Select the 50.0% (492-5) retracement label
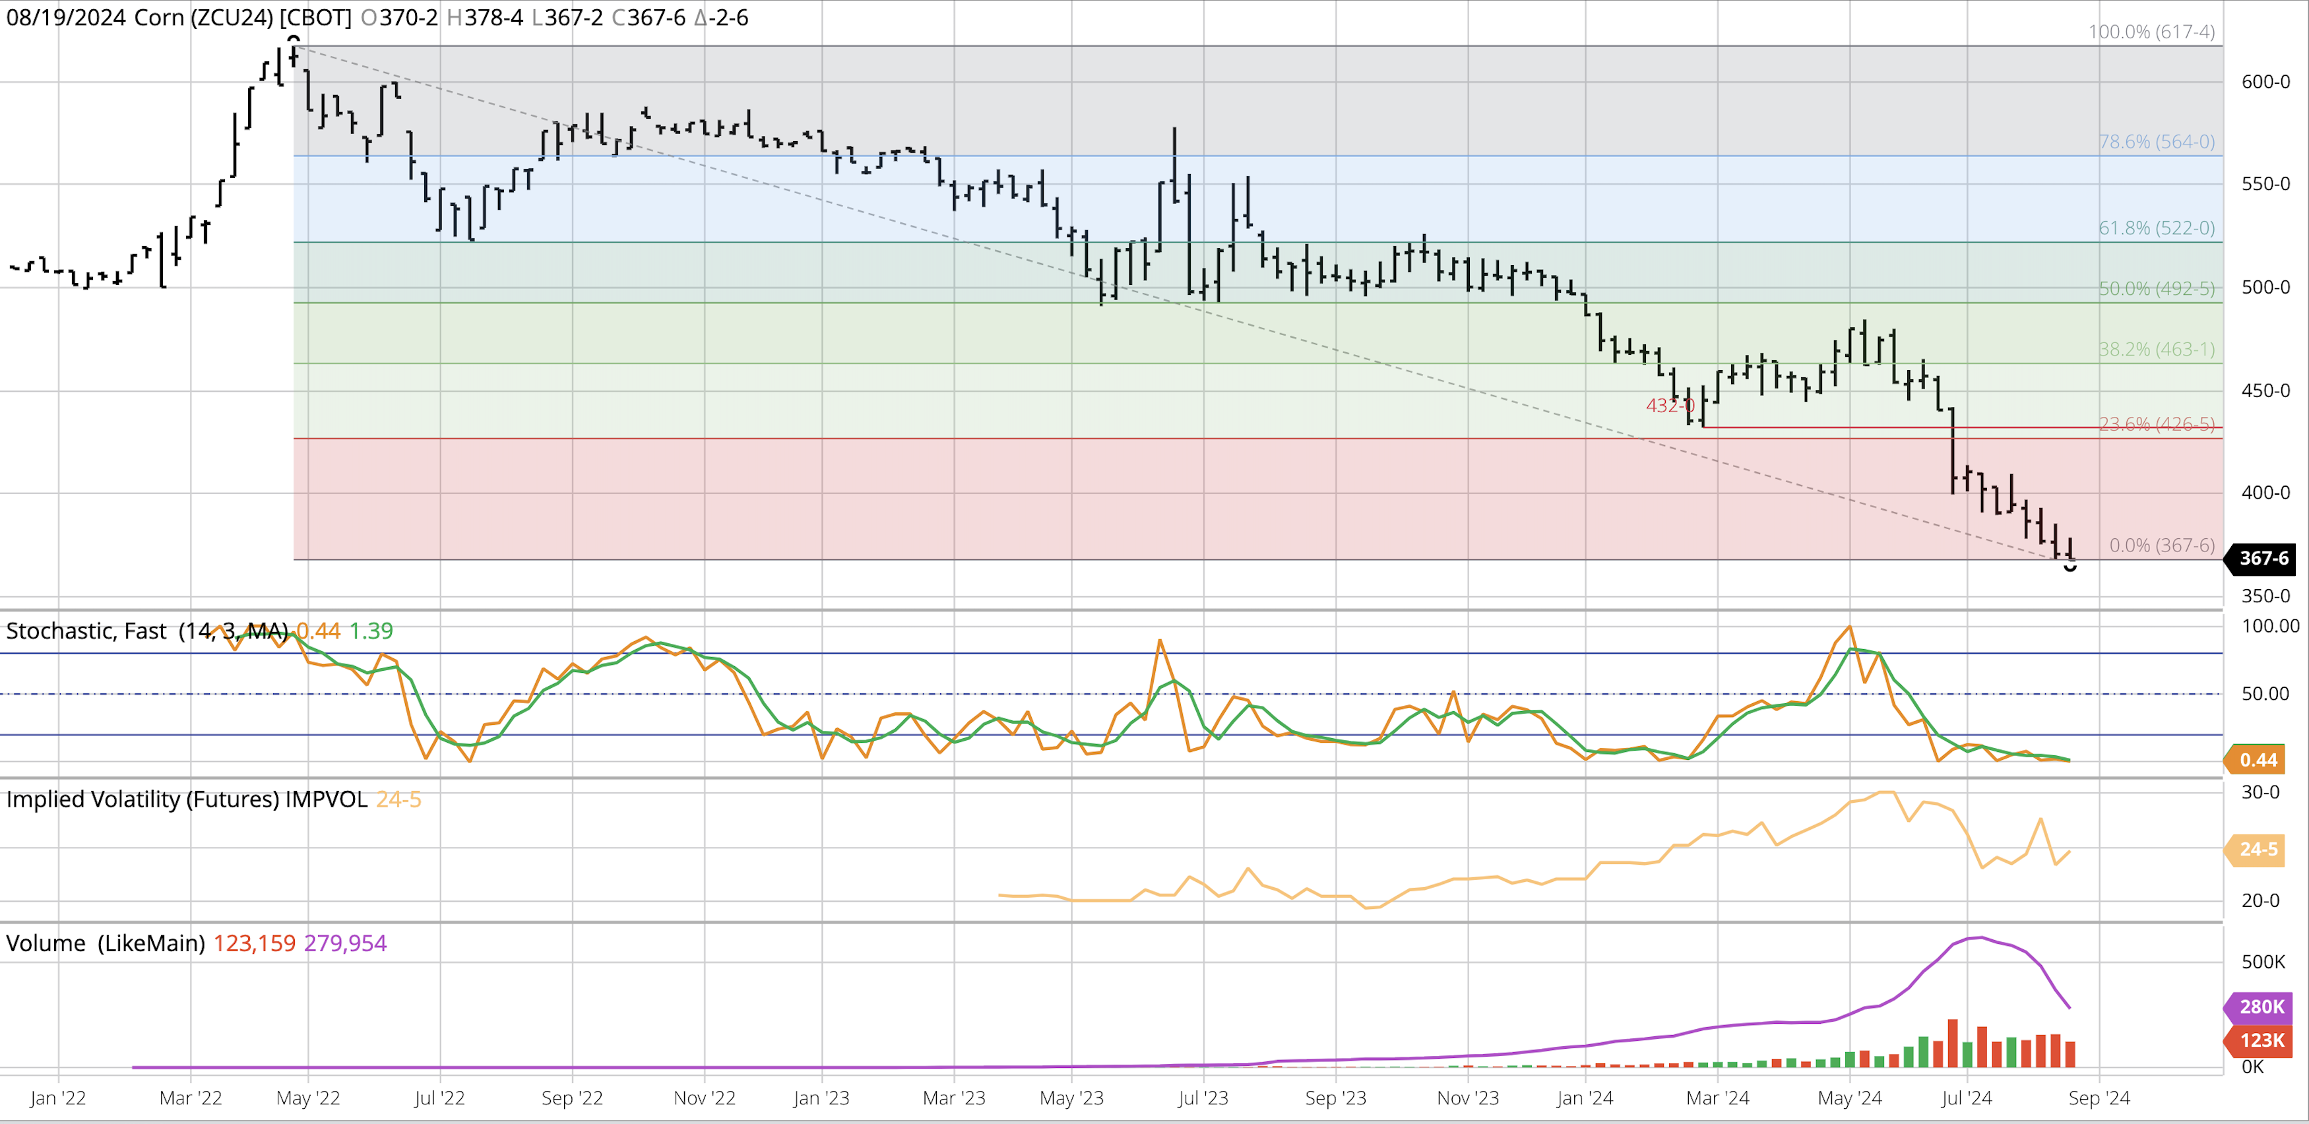The image size is (2309, 1124). click(x=2156, y=289)
